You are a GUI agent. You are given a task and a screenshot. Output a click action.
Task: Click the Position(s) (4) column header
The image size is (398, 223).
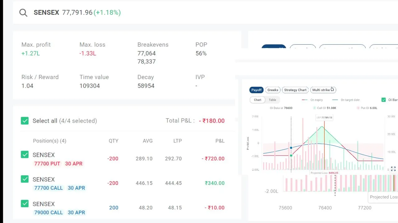(50, 141)
